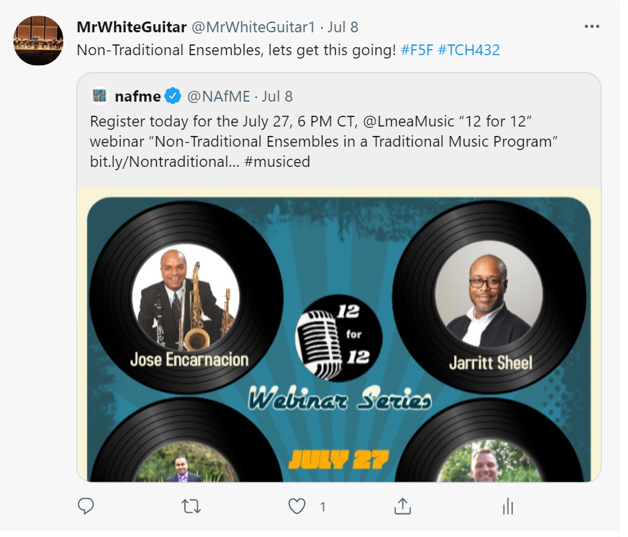
Task: Click the 12 for 12 microphone logo
Action: click(339, 338)
